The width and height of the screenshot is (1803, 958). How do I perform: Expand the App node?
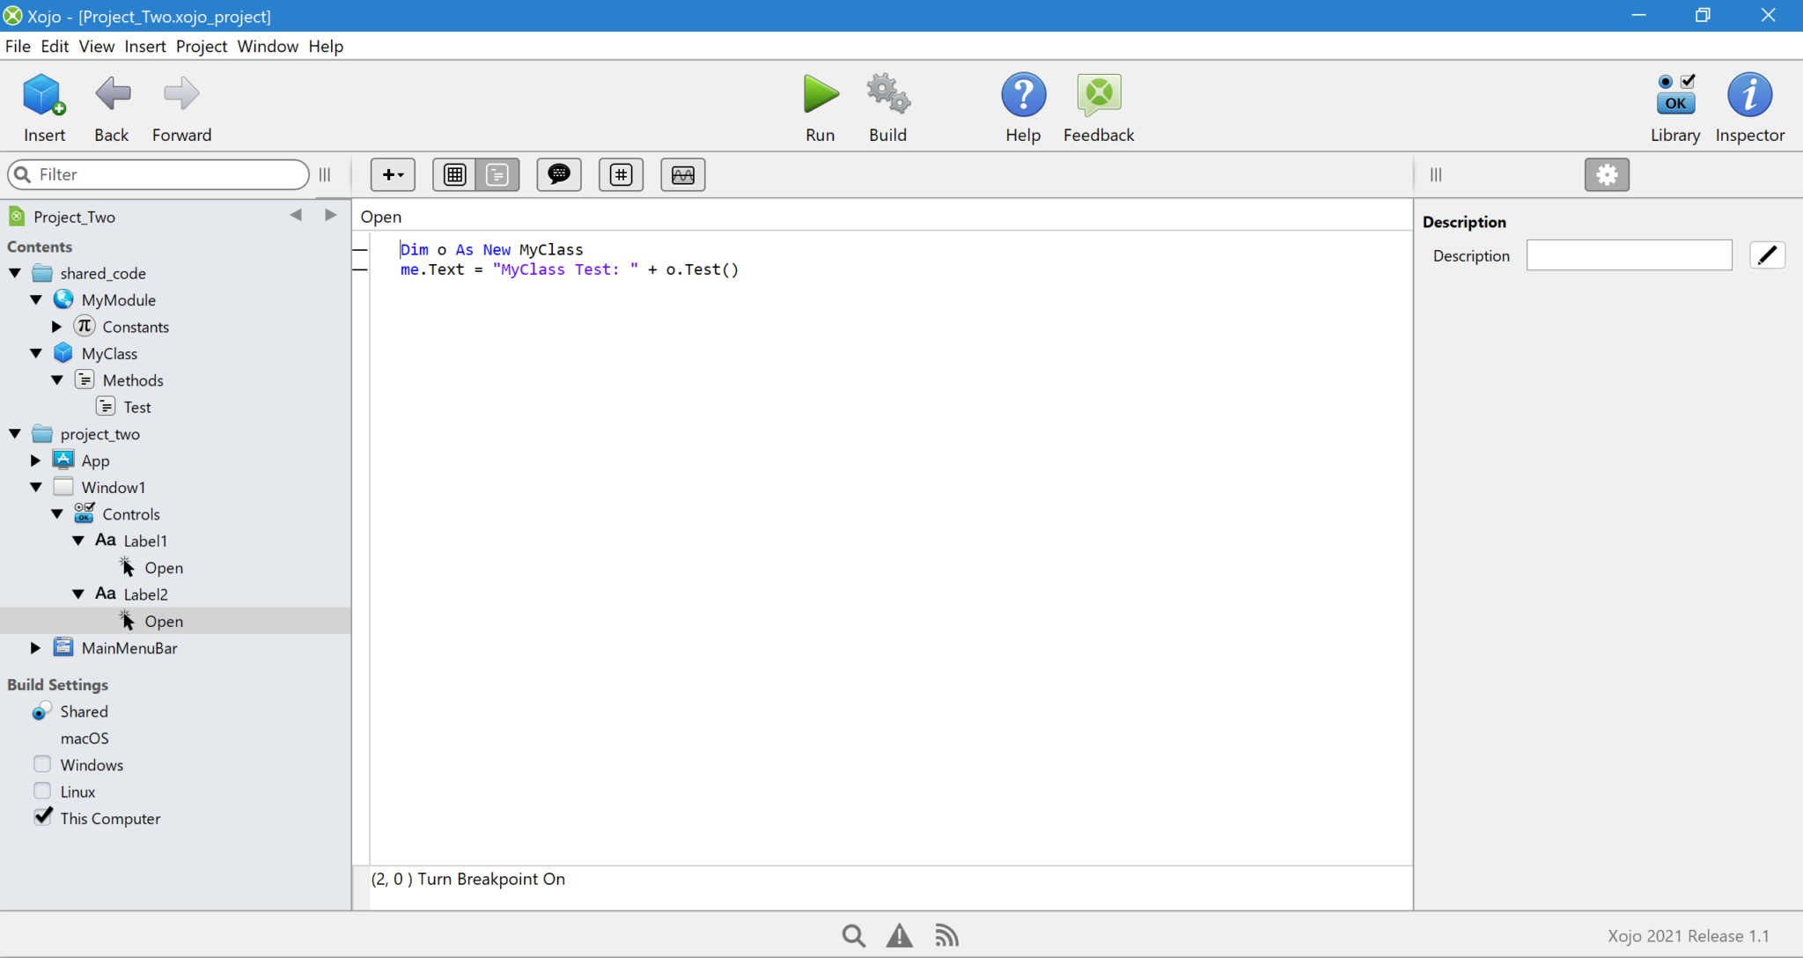[36, 461]
